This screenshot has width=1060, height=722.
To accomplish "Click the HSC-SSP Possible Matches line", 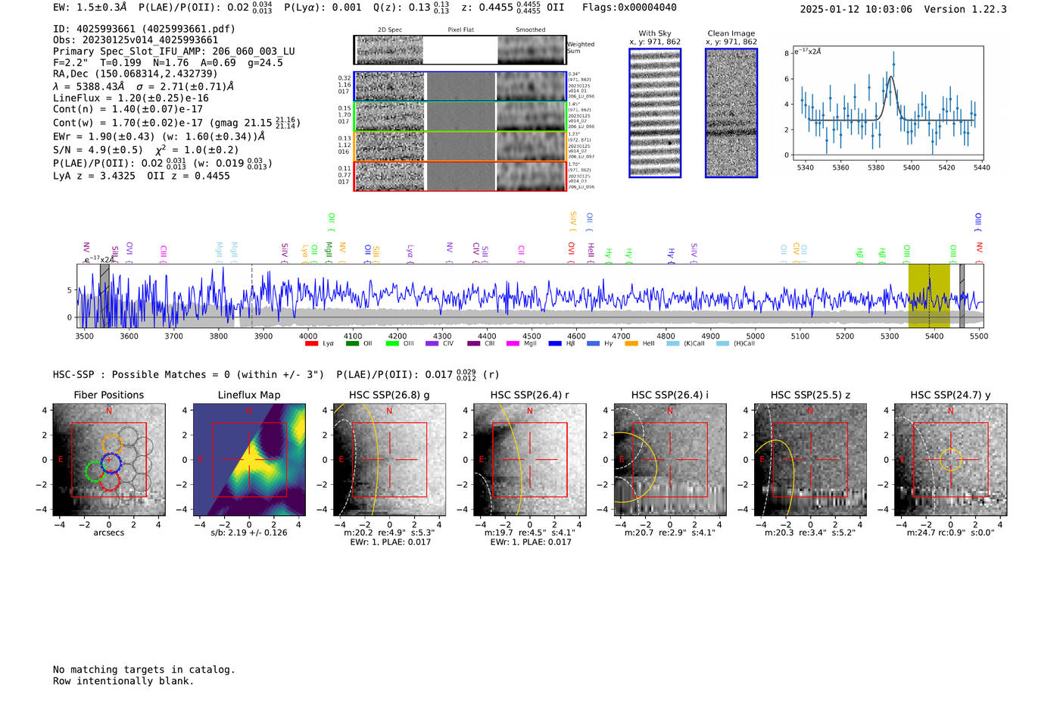I will tap(275, 374).
